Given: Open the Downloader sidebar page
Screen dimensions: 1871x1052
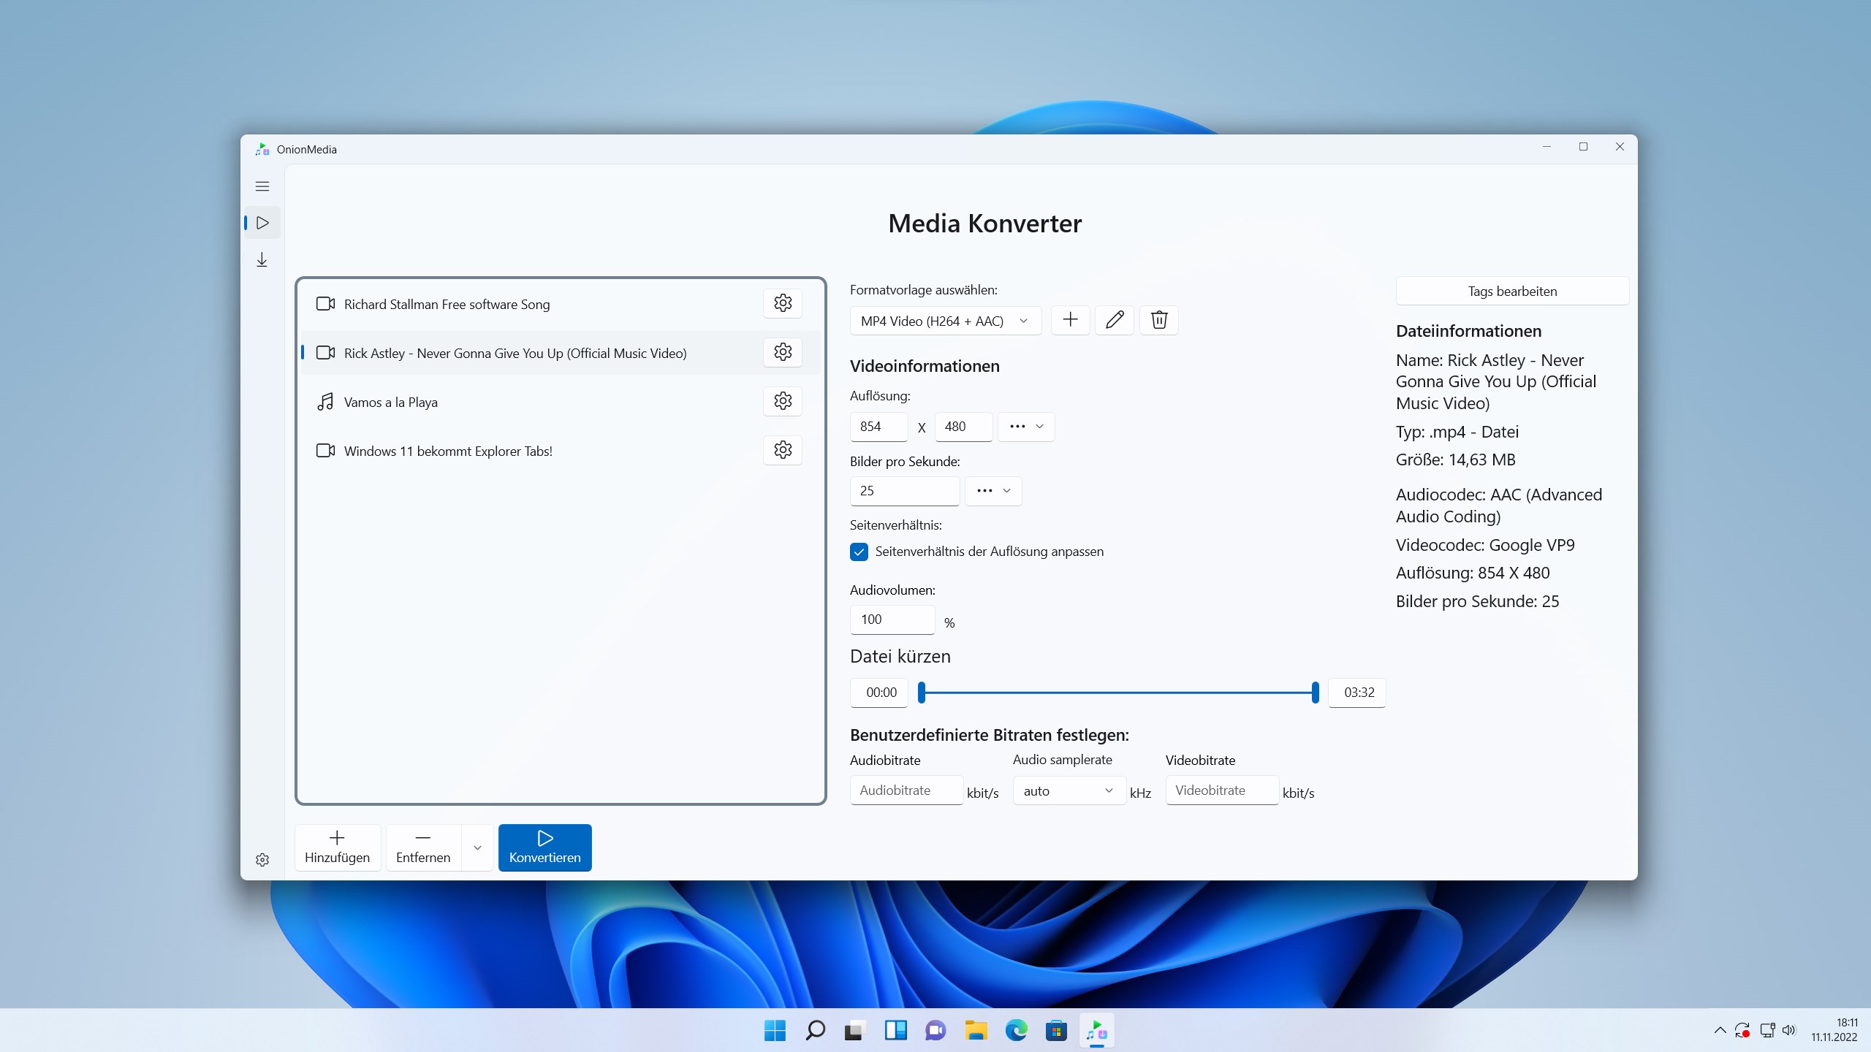Looking at the screenshot, I should (262, 260).
